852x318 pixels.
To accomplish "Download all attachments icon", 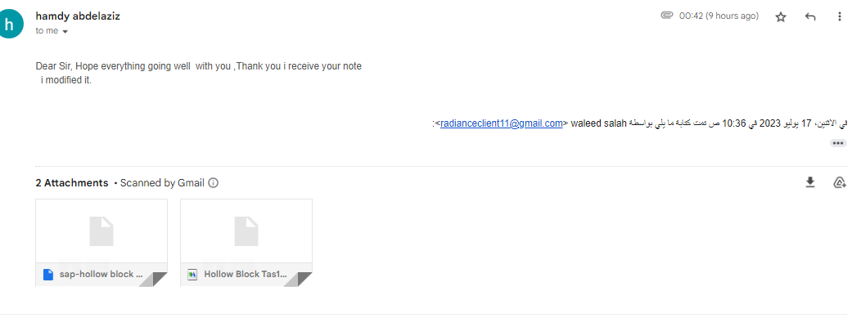I will 810,182.
